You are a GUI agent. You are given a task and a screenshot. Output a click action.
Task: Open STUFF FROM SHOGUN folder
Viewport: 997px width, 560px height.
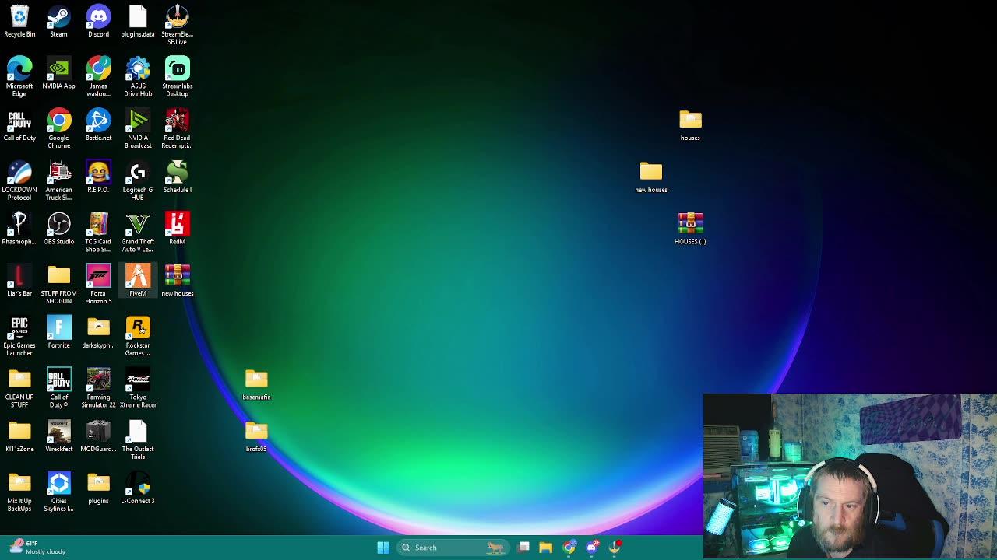coord(58,284)
